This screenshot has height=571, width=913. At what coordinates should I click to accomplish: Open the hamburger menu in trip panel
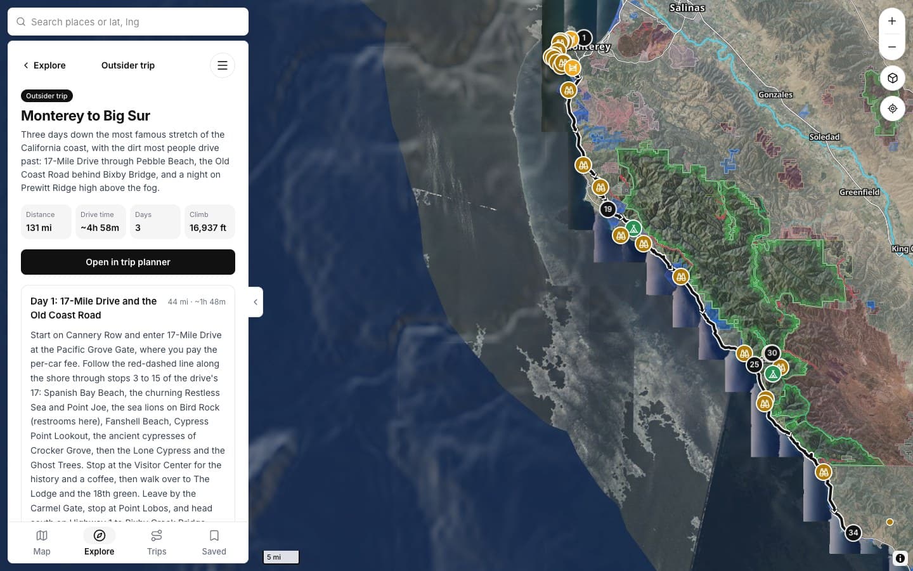pyautogui.click(x=223, y=65)
